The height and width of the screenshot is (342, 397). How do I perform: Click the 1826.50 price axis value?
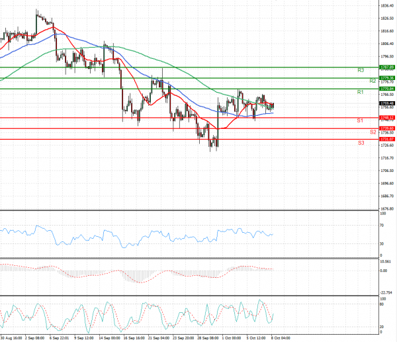[x=387, y=19]
